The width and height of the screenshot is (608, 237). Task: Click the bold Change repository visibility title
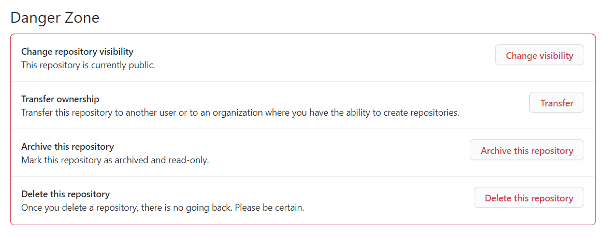[77, 52]
